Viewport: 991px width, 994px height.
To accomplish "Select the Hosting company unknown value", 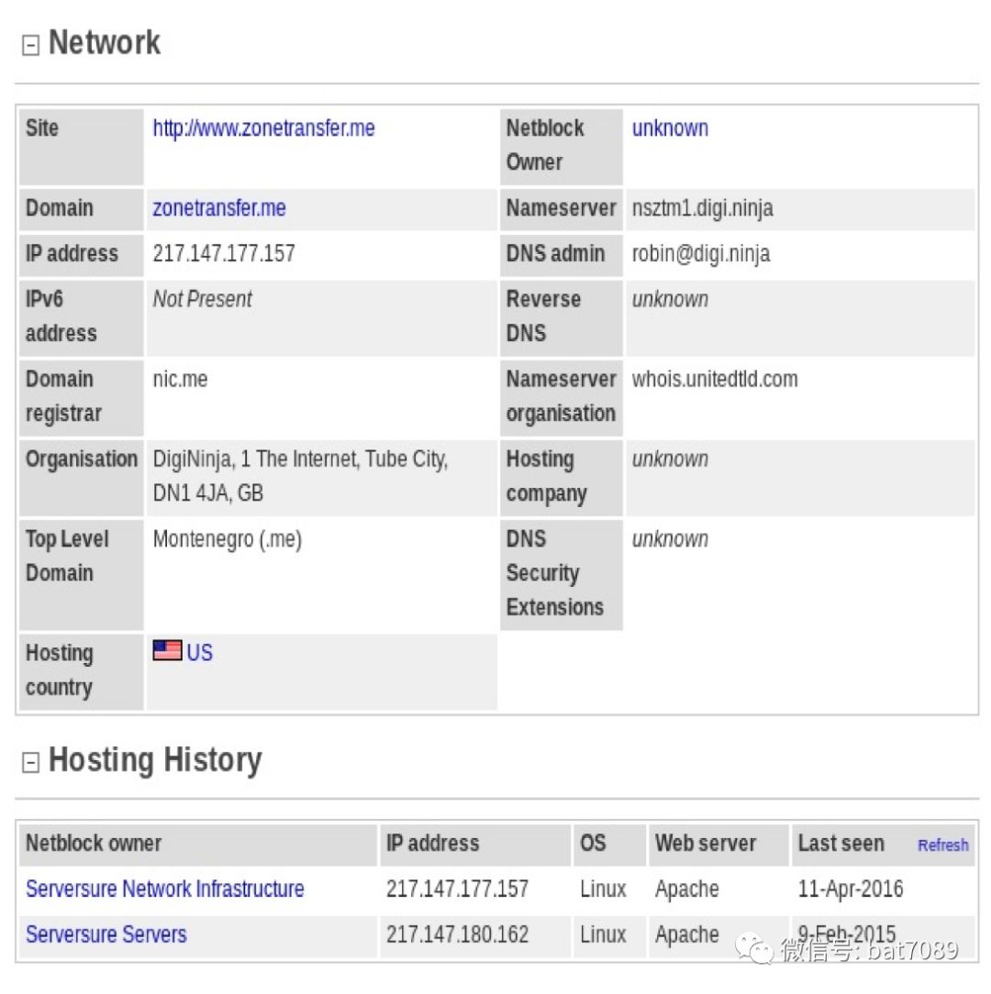I will [x=670, y=459].
